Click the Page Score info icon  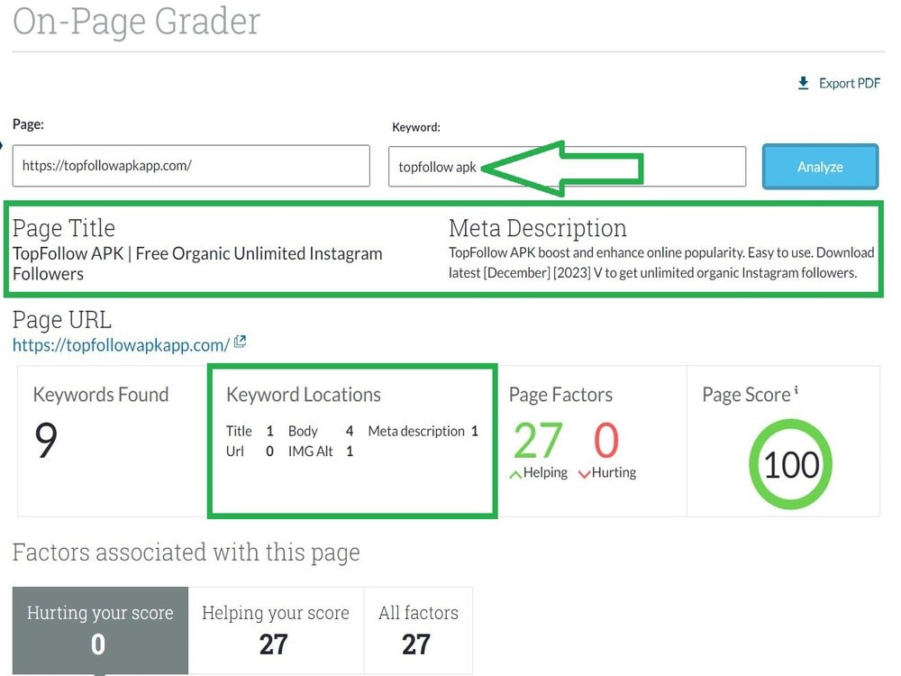(796, 391)
